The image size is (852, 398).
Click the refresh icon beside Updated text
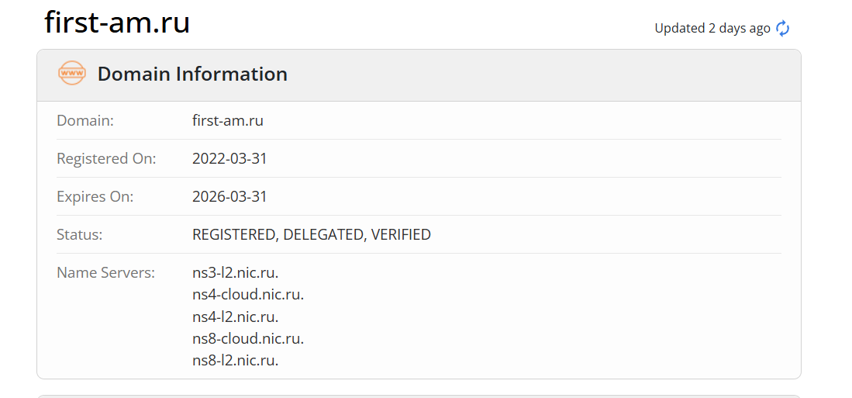tap(783, 29)
